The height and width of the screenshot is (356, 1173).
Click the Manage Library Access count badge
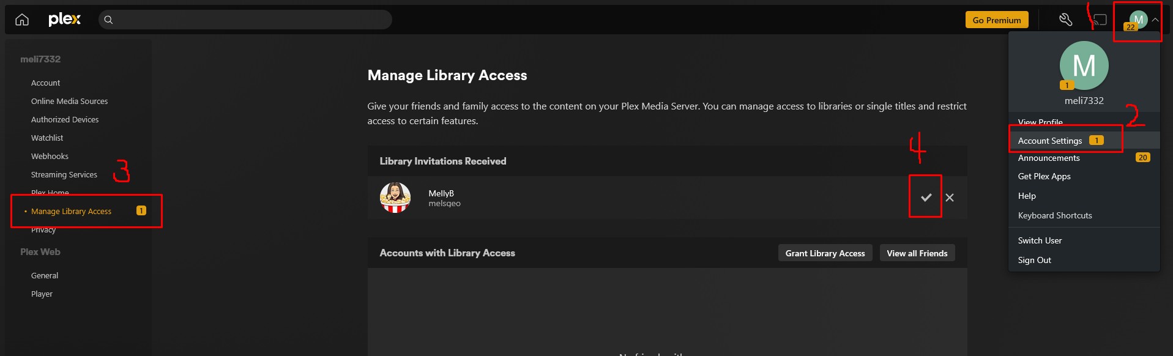pos(141,210)
